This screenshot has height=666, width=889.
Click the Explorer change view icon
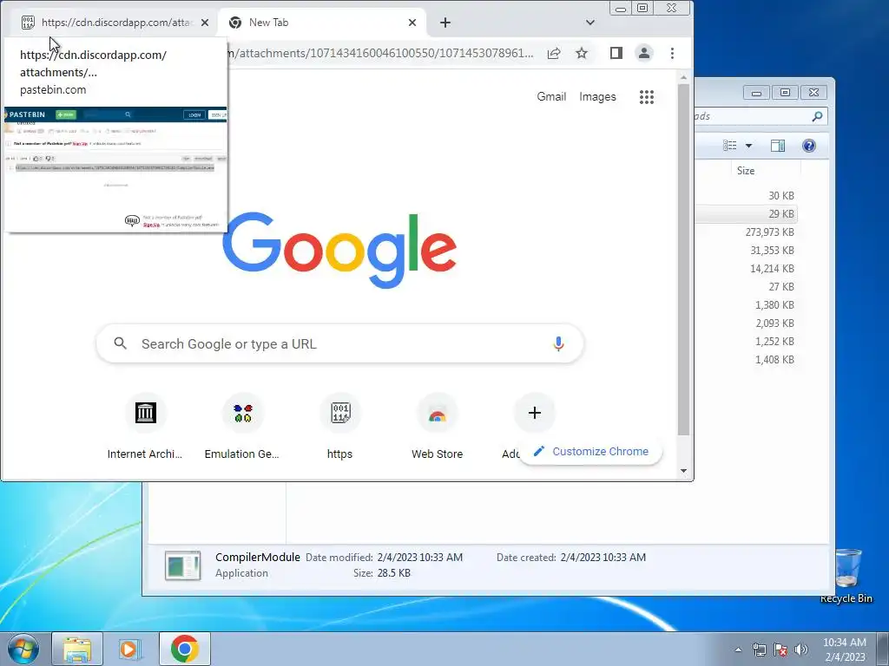(729, 146)
